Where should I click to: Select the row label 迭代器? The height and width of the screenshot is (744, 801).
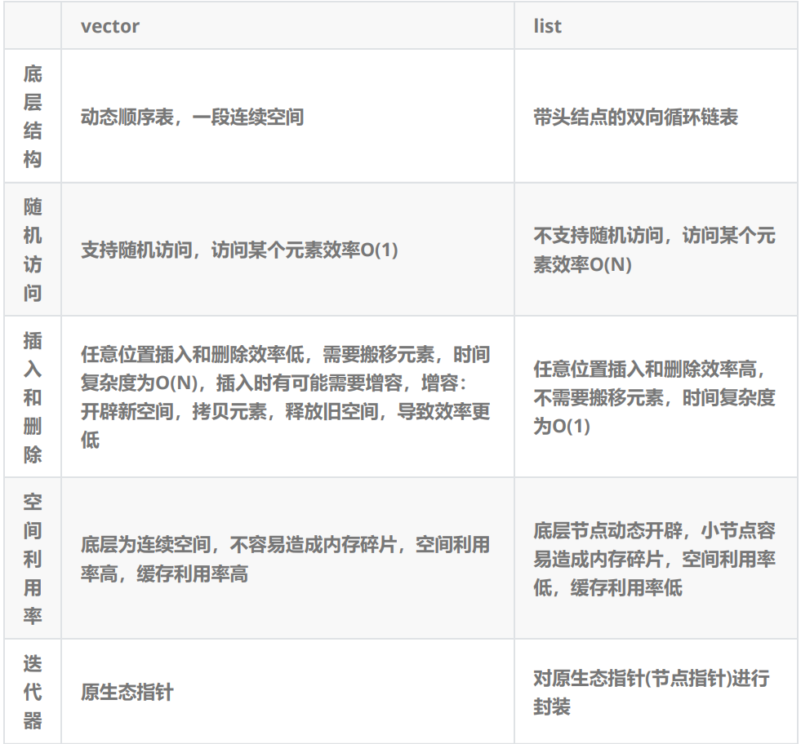coord(32,692)
